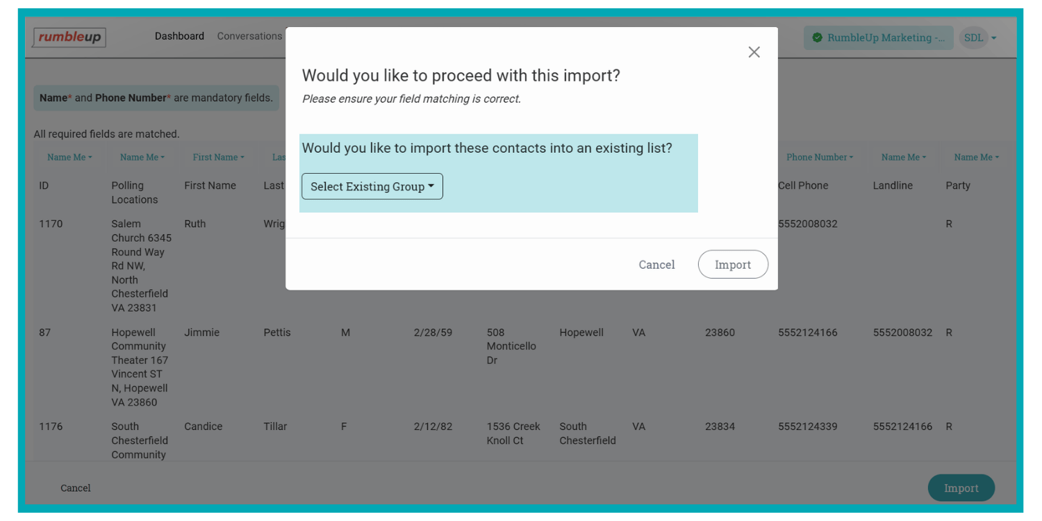The width and height of the screenshot is (1042, 521).
Task: Close the import confirmation dialog
Action: pos(754,51)
